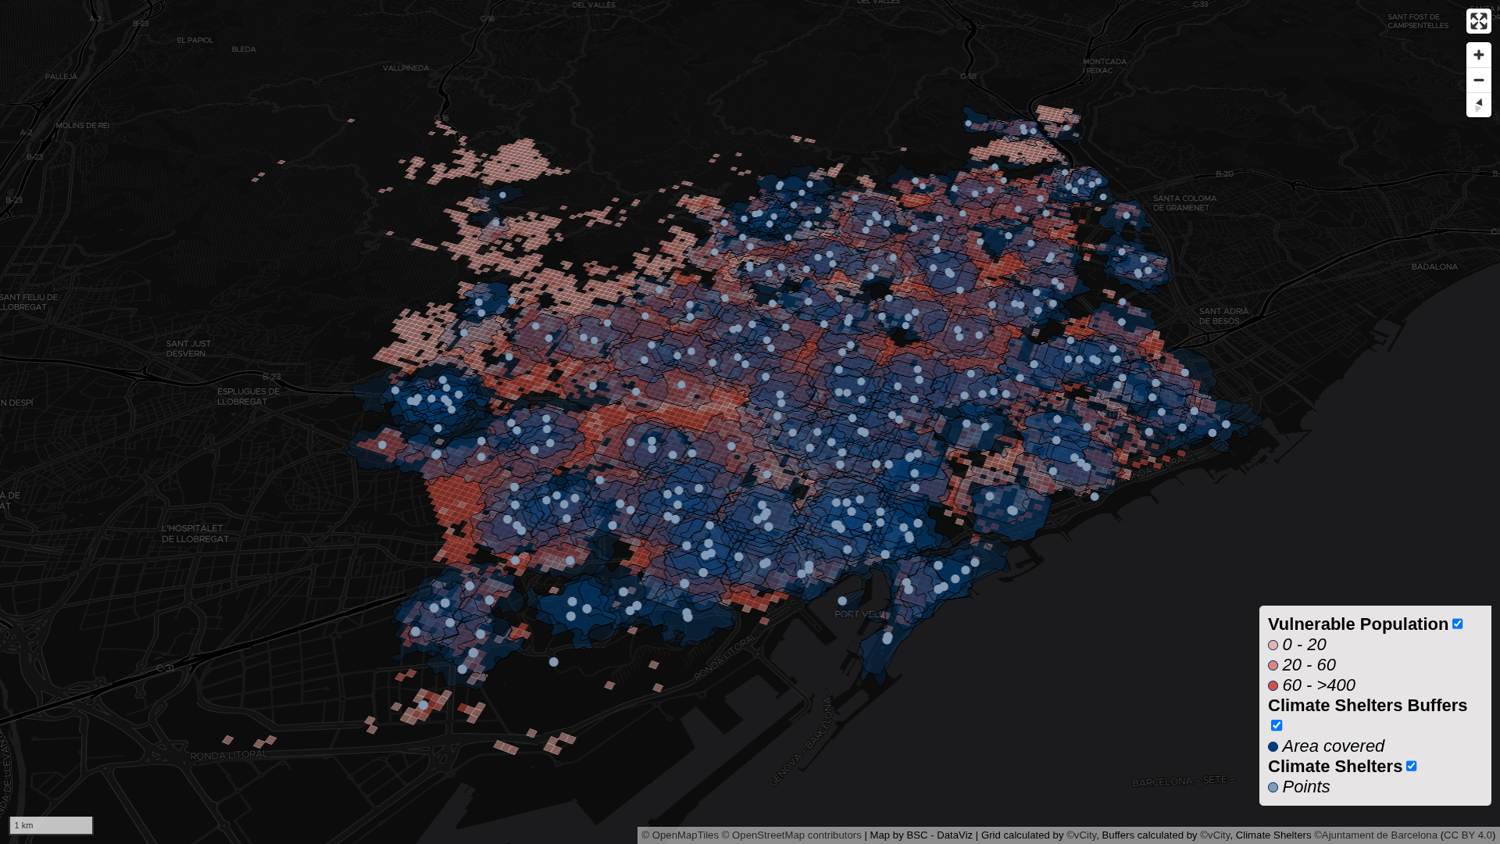Click the Badalona map label

[1434, 266]
